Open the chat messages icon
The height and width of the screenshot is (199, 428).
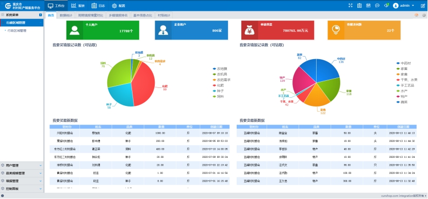(377, 6)
